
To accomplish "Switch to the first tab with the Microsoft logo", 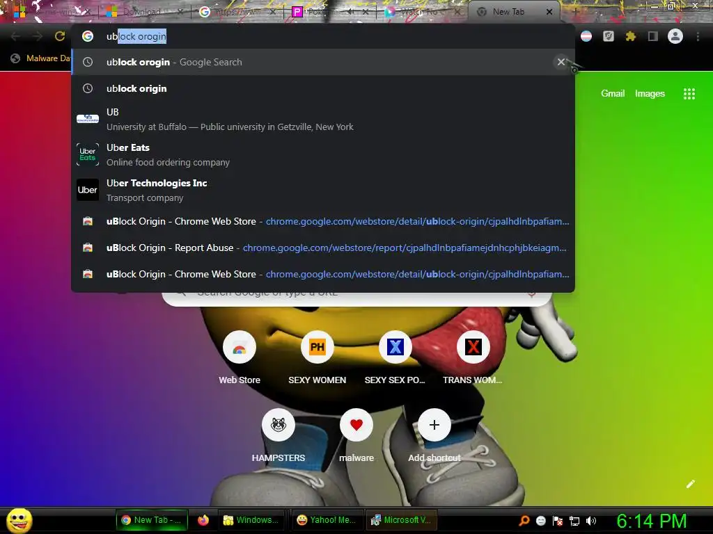I will (50, 12).
